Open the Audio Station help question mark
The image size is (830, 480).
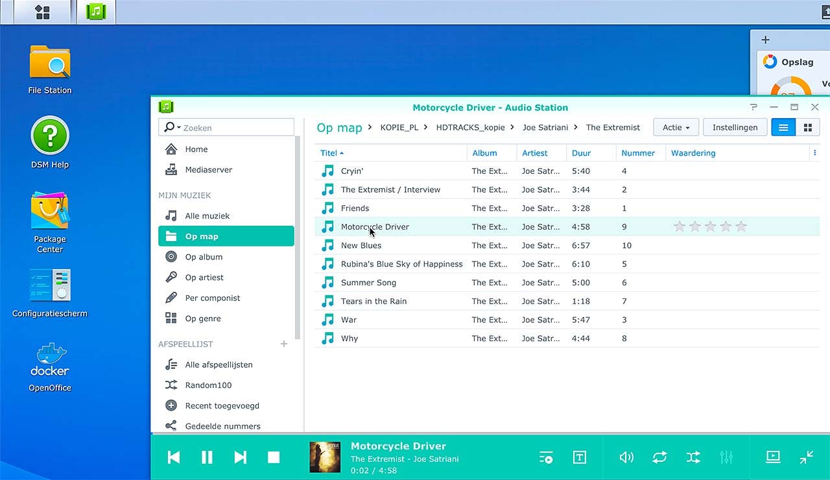pyautogui.click(x=753, y=107)
